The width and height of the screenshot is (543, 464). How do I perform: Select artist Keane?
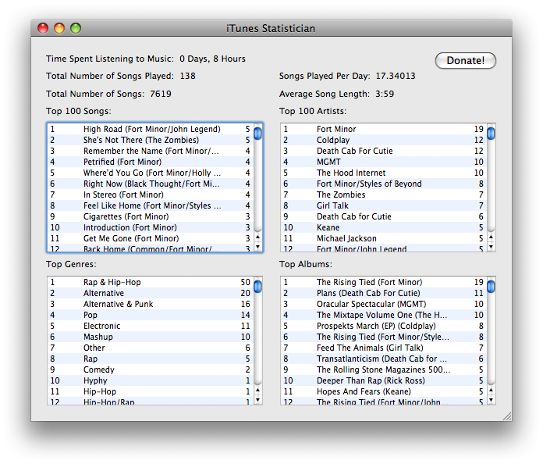coord(384,227)
